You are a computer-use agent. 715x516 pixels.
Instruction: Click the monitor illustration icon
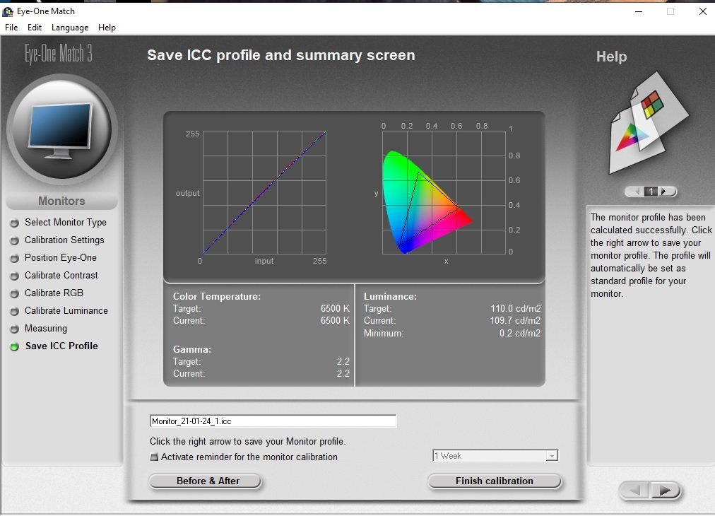click(61, 131)
